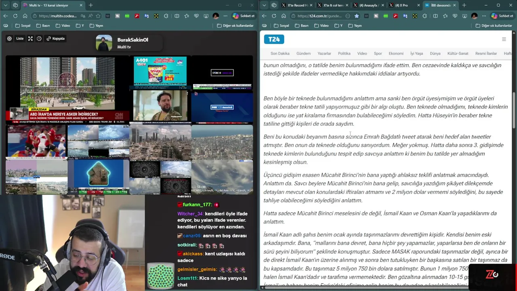This screenshot has height=291, width=517.
Task: Open new tab in Multi tv window
Action: [91, 5]
